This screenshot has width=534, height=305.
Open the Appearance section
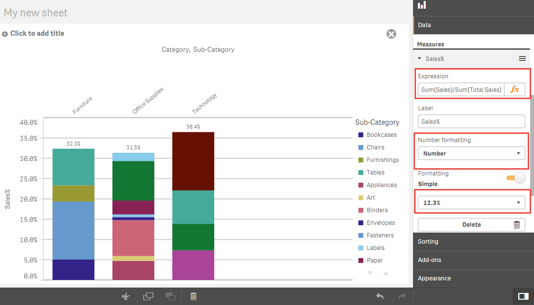pyautogui.click(x=473, y=278)
